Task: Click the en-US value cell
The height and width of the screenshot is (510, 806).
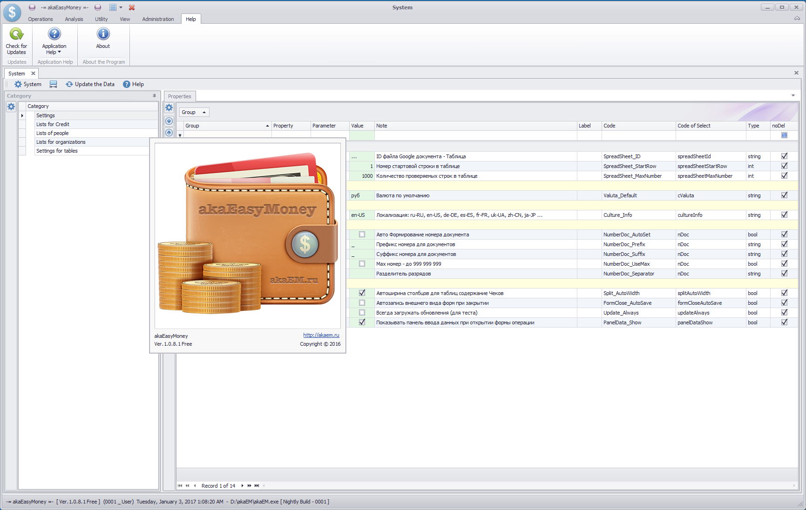Action: [x=362, y=215]
